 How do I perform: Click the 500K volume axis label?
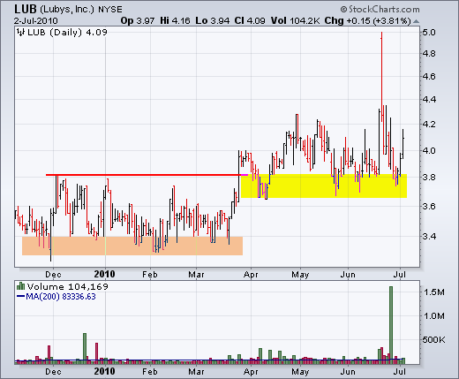click(x=433, y=340)
